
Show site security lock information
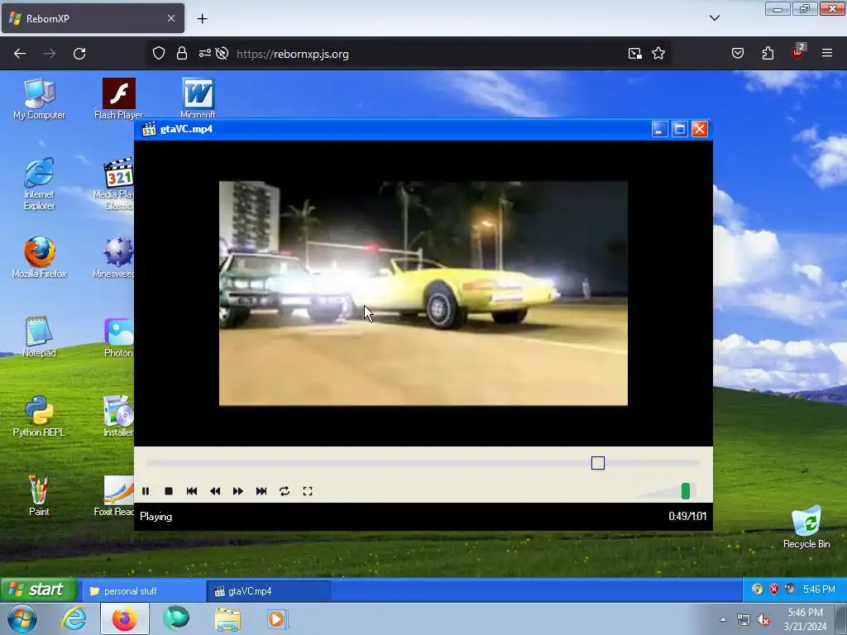[181, 53]
